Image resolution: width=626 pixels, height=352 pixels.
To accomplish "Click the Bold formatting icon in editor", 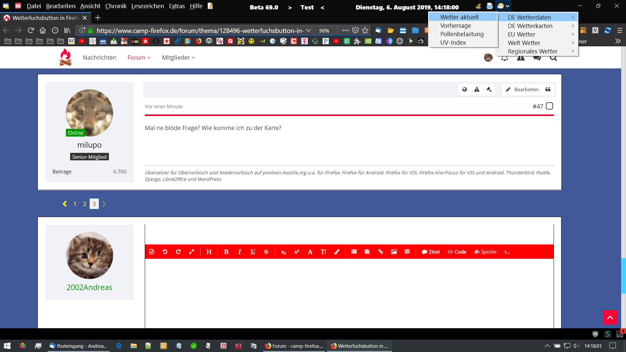I will click(x=226, y=252).
